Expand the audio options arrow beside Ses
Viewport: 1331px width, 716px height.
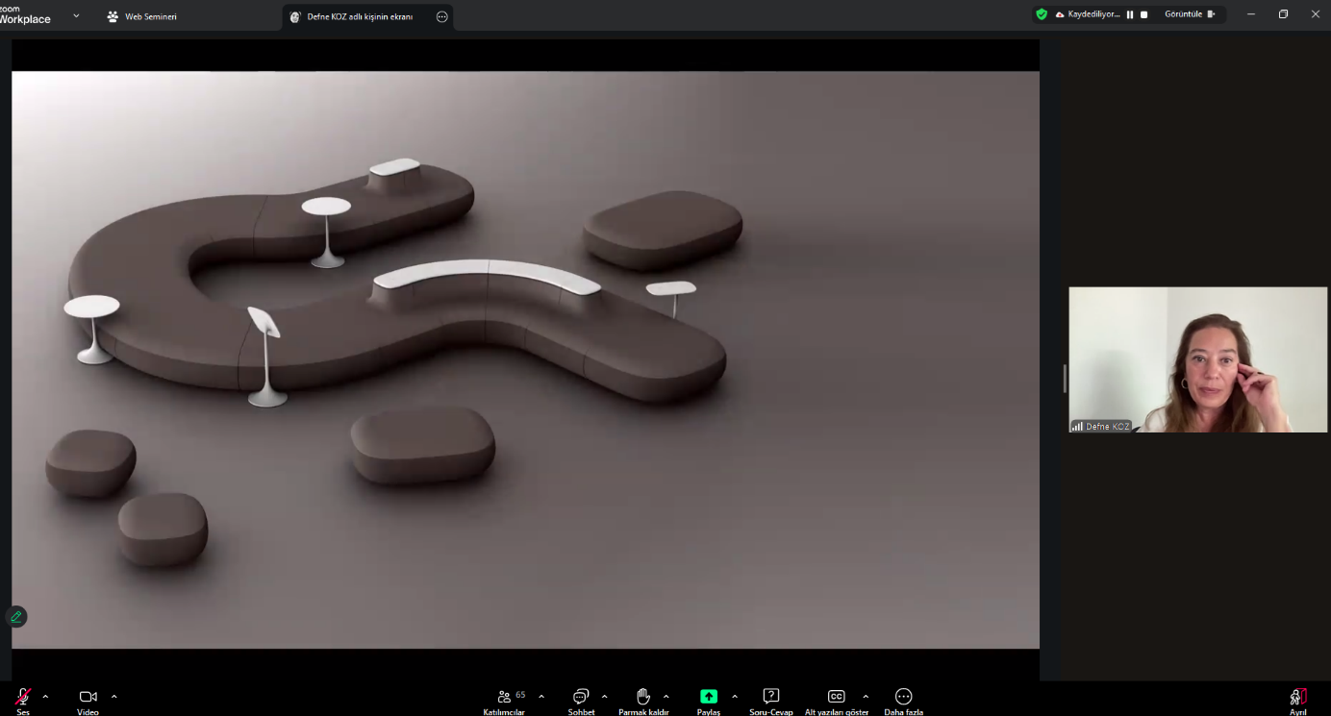click(x=45, y=696)
